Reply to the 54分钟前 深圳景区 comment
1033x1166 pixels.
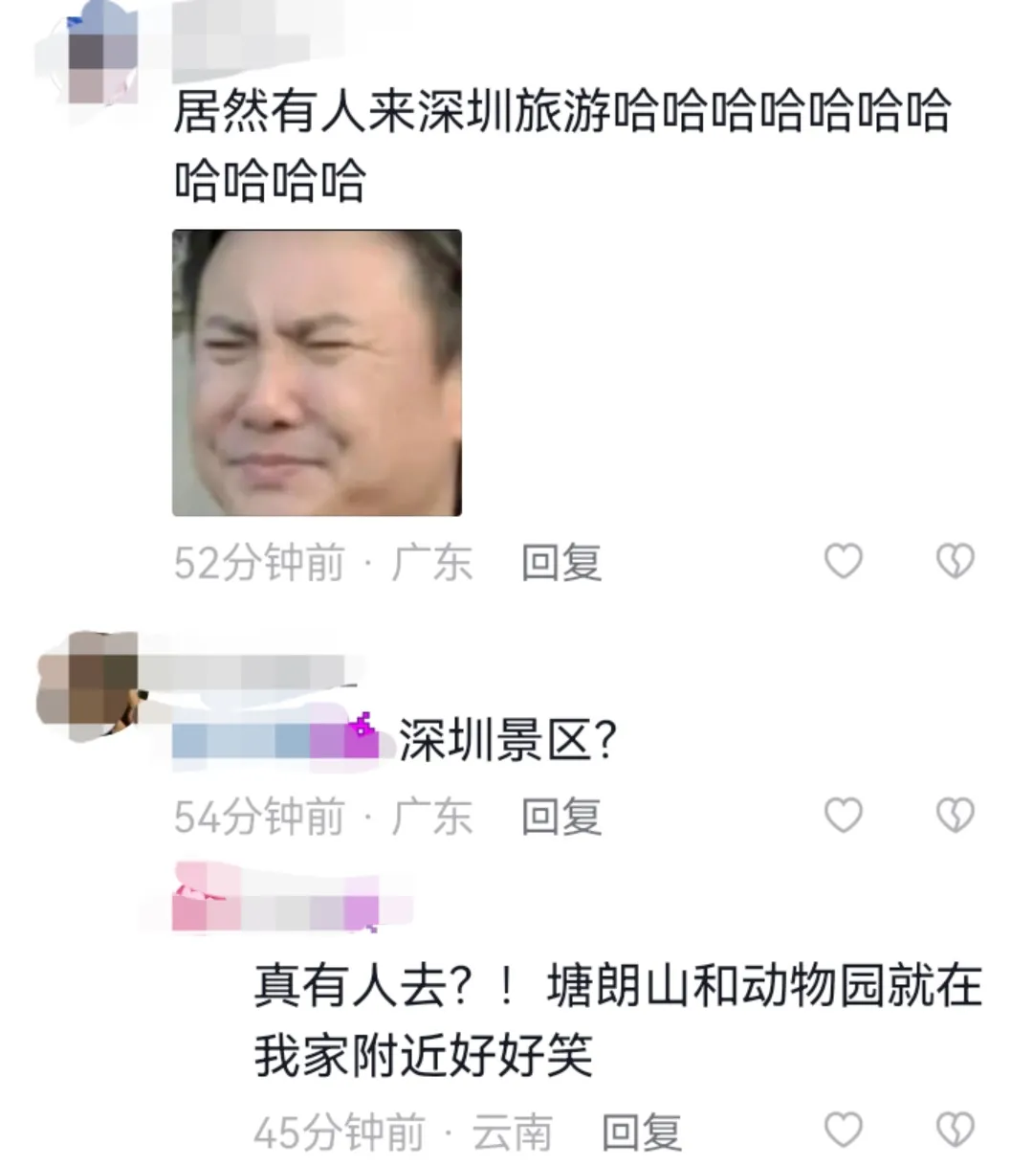561,818
